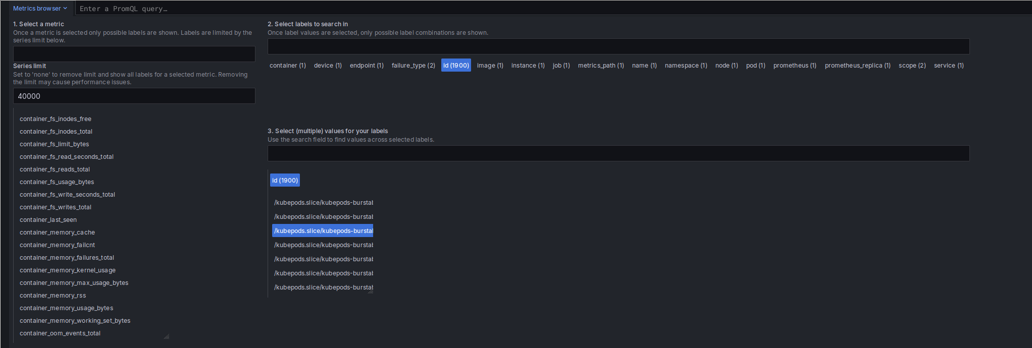Image resolution: width=1032 pixels, height=348 pixels.
Task: Select the device (1) label
Action: click(x=328, y=66)
